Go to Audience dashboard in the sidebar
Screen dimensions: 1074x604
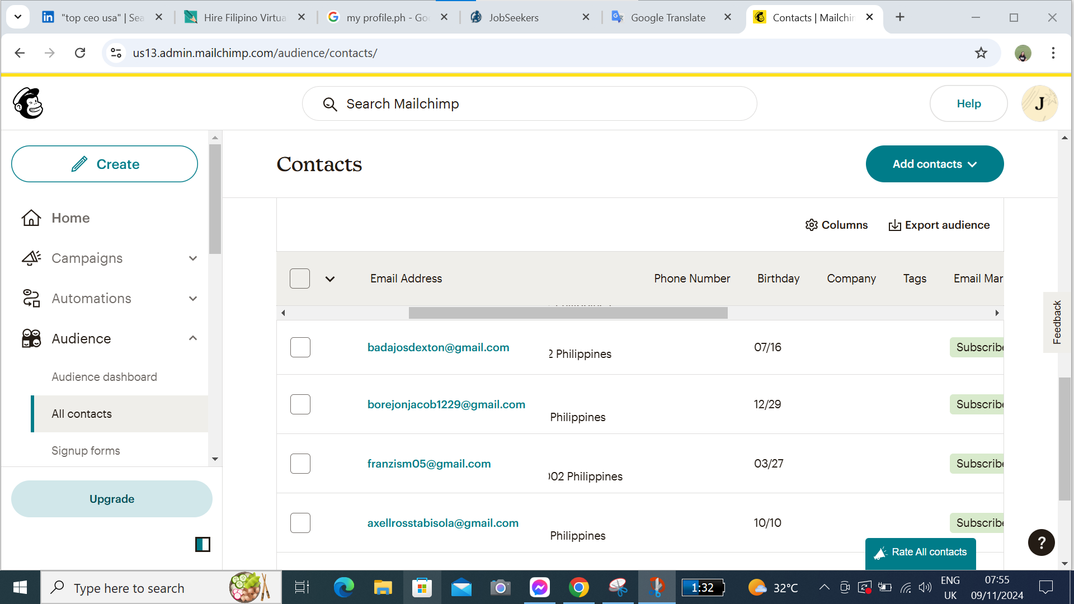105,377
